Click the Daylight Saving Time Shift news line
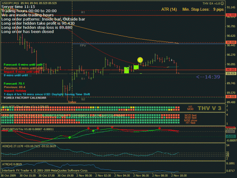The height and width of the screenshot is (178, 237). (x=47, y=94)
